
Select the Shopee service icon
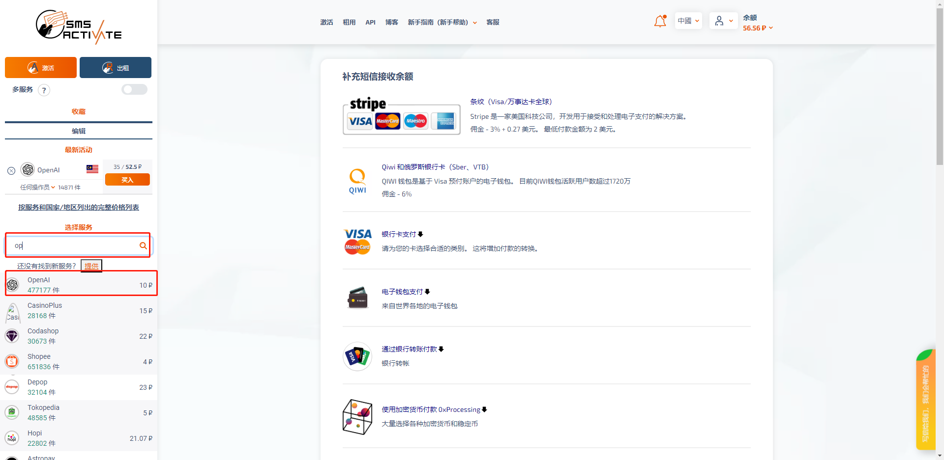tap(12, 361)
